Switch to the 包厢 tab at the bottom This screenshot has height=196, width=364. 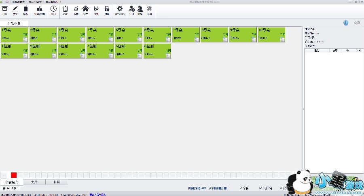(x=57, y=182)
